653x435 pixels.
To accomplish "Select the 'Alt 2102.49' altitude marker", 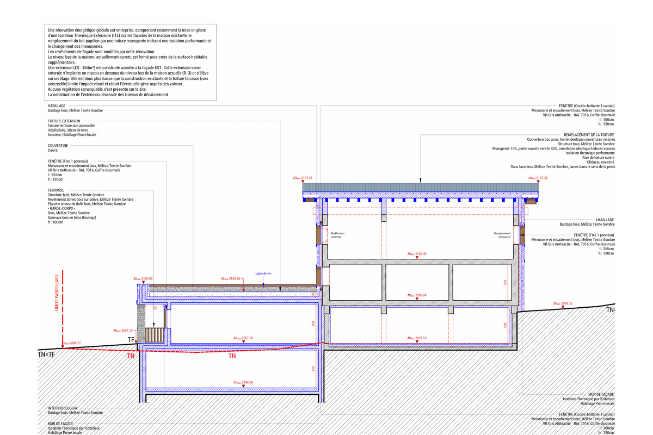I will 417,254.
